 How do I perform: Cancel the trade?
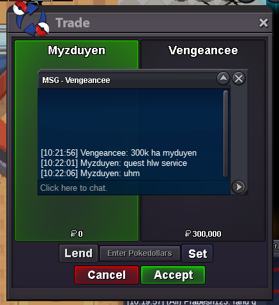[x=107, y=275]
